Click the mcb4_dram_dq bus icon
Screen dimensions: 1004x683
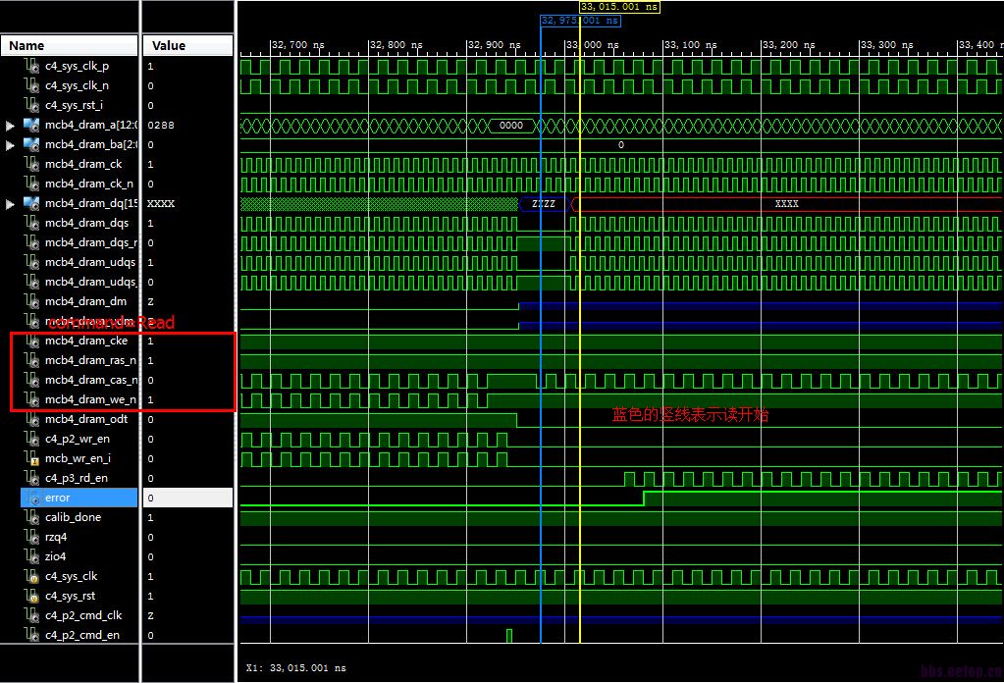(31, 203)
